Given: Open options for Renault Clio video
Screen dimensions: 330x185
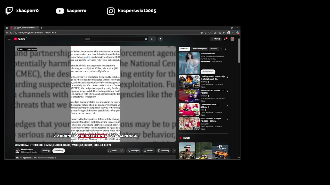Looking at the screenshot, I should click(x=227, y=77).
